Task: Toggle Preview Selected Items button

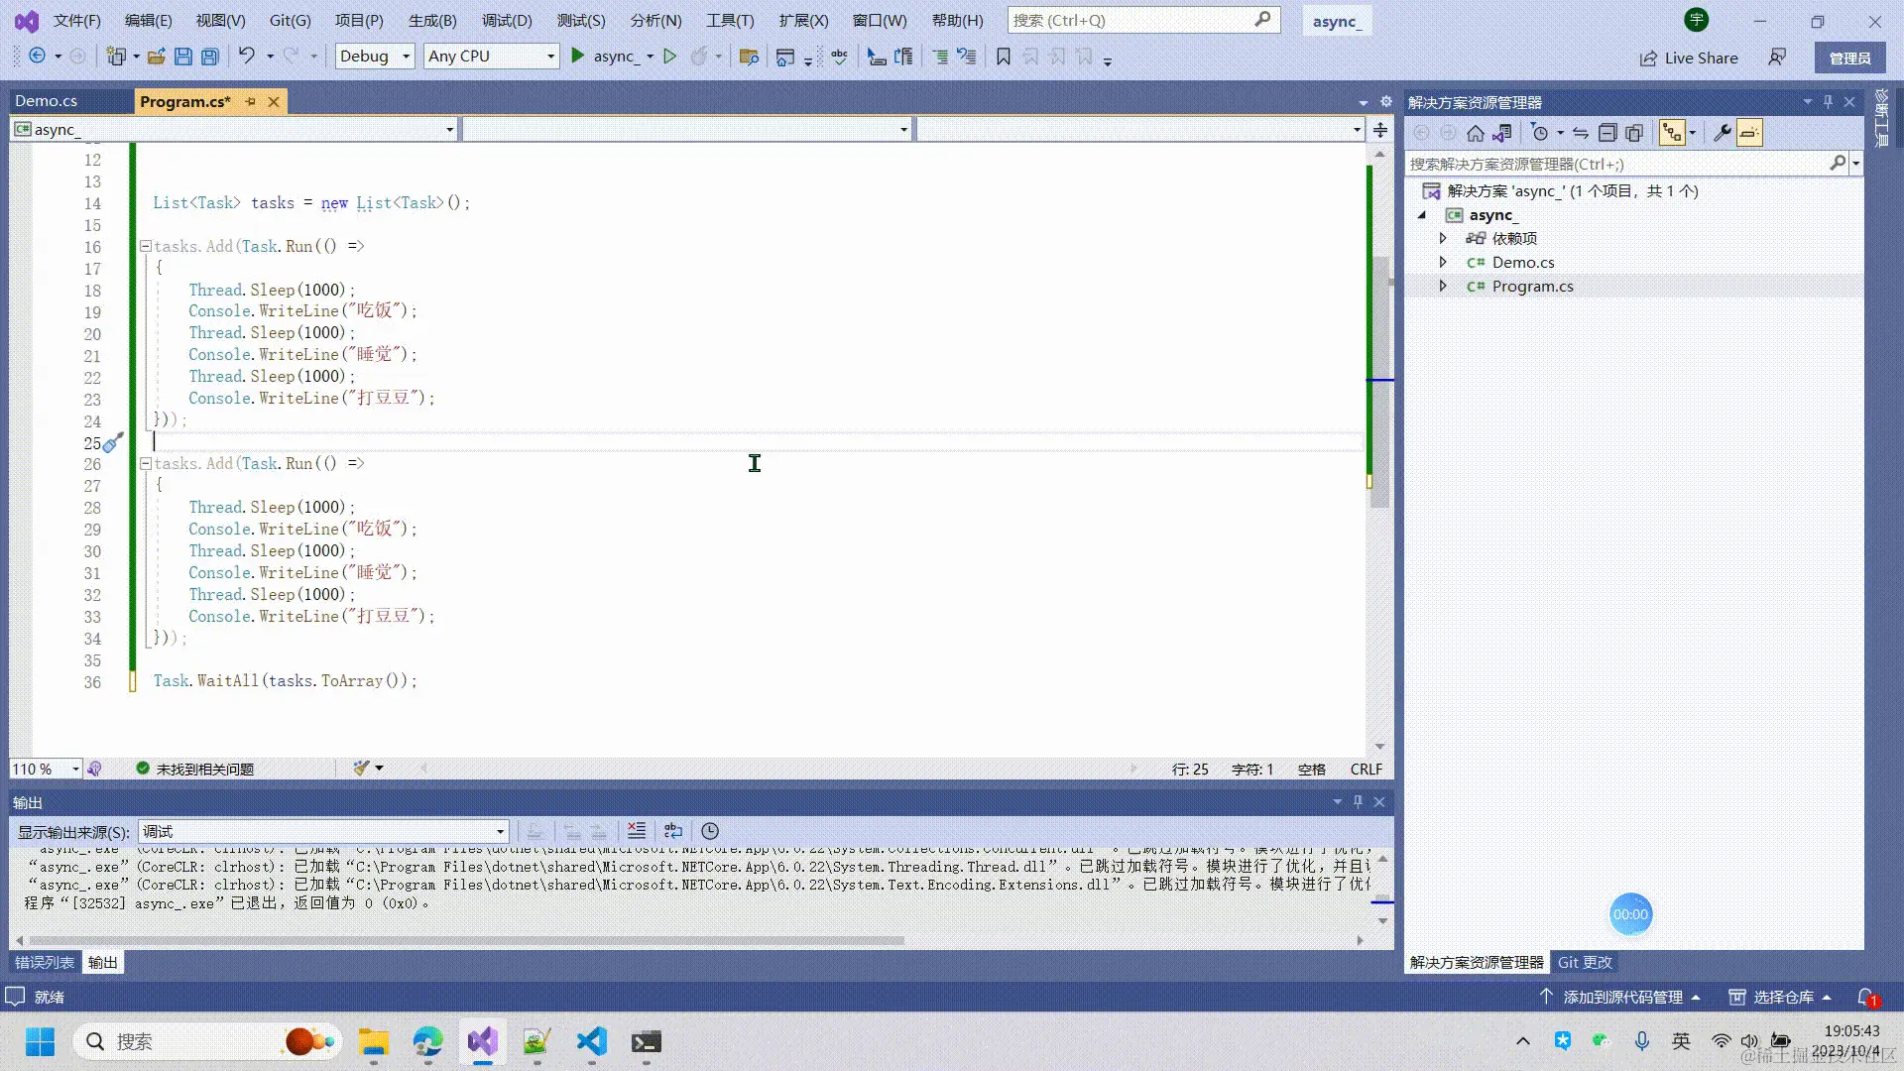Action: [x=1749, y=133]
